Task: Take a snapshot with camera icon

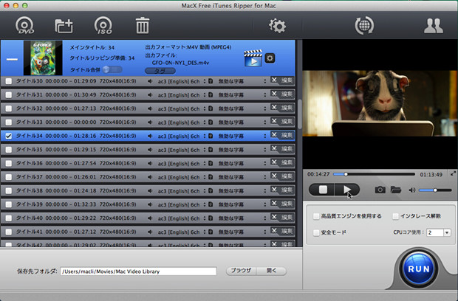Action: [380, 190]
